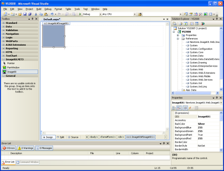
Task: Click the Add New Item toolbar icon
Action: [x=13, y=14]
